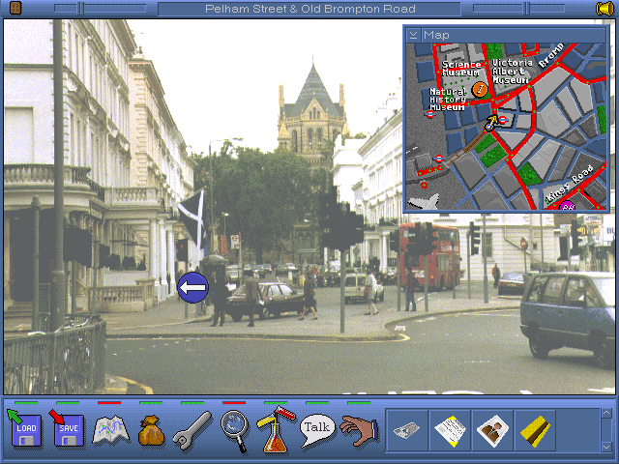
Task: Click the orange info marker on the map
Action: click(x=480, y=90)
